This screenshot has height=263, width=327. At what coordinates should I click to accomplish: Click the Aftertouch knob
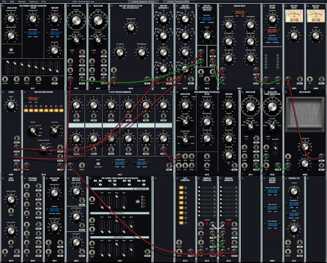click(76, 216)
